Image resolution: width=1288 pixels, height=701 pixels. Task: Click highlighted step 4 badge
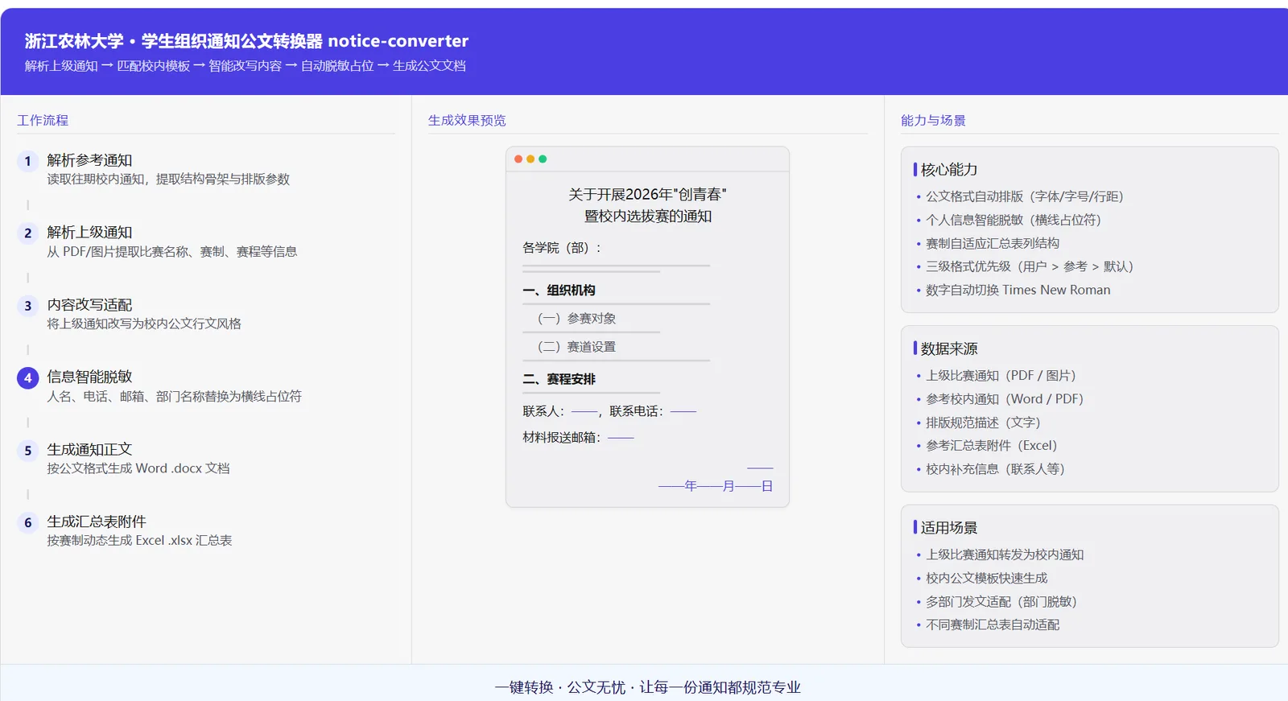click(27, 377)
